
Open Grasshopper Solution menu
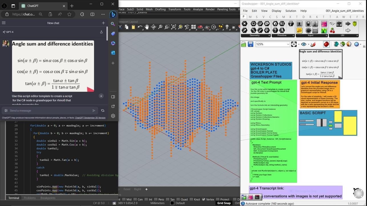click(x=291, y=11)
